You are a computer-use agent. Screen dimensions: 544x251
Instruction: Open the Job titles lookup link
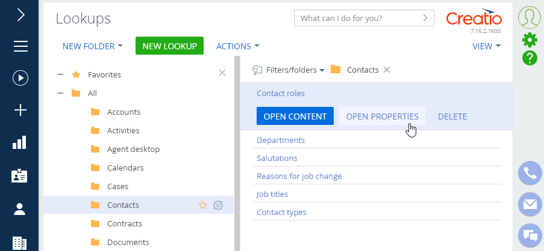[x=272, y=195]
